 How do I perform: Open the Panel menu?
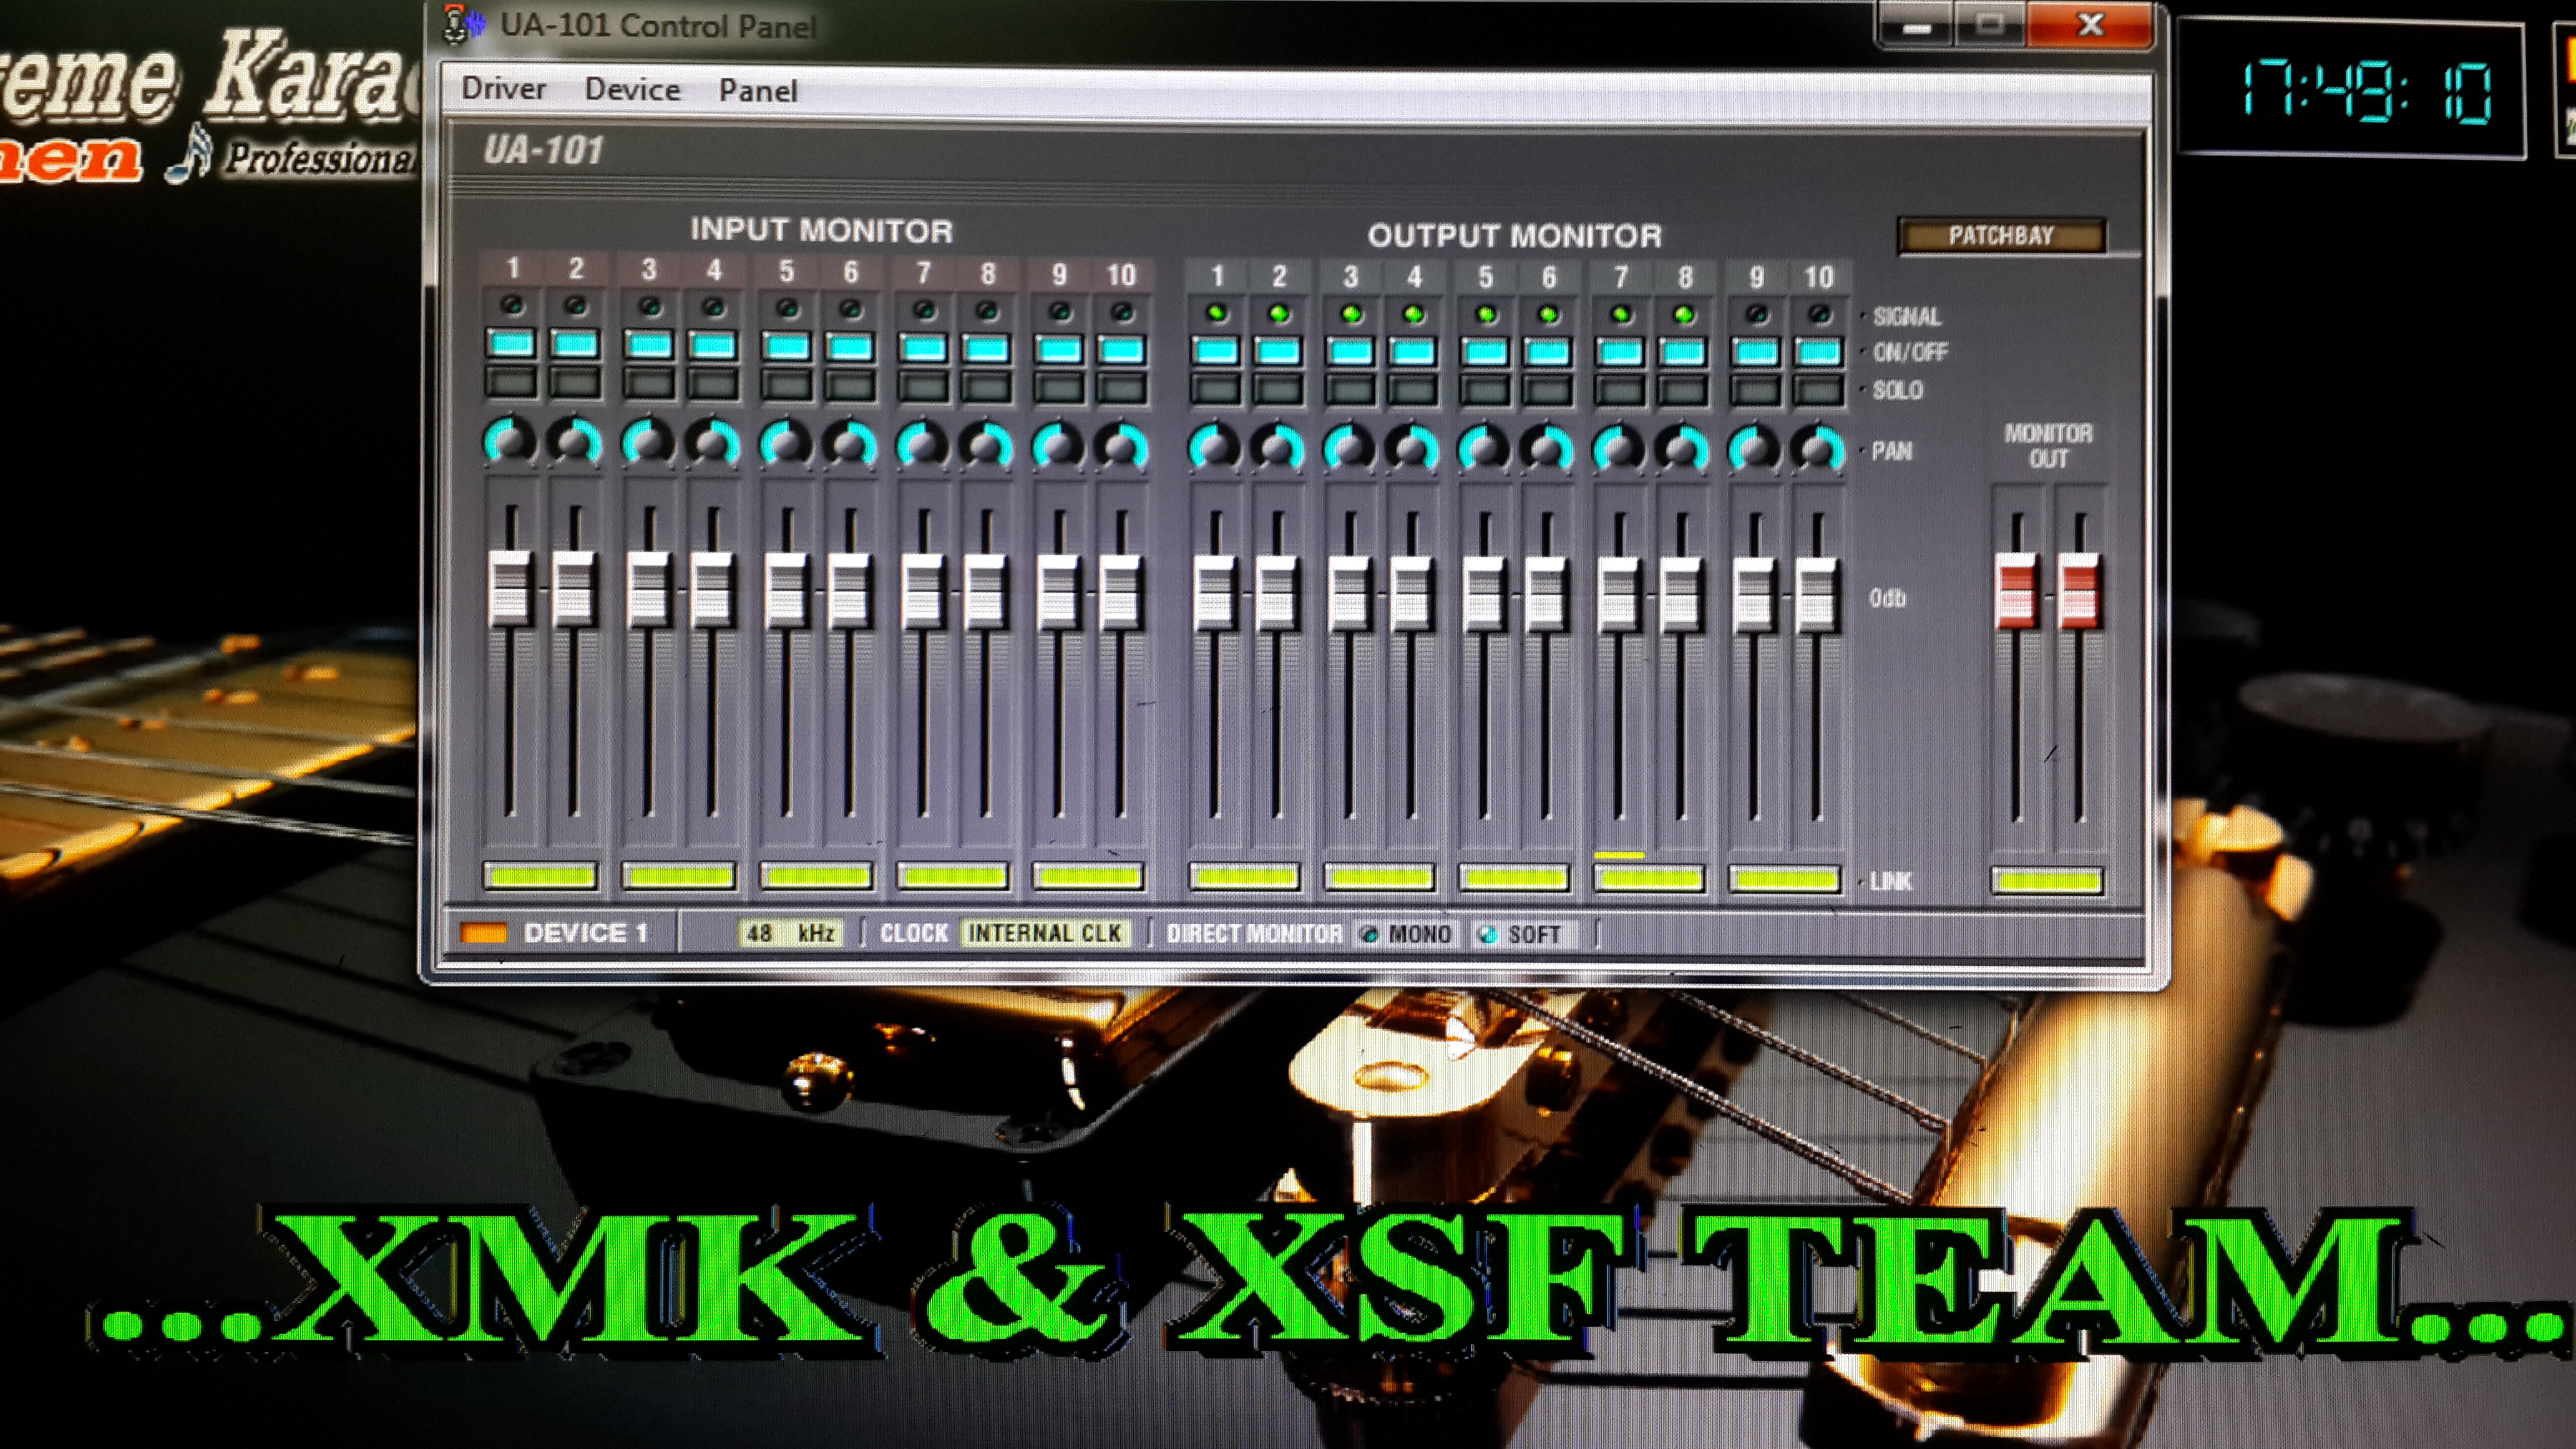click(758, 91)
